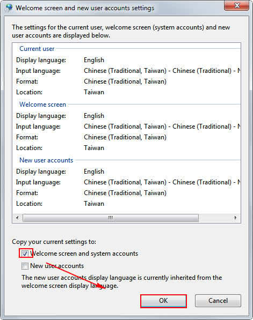Select the New user accounts section heading
253x320 pixels.
click(x=46, y=160)
